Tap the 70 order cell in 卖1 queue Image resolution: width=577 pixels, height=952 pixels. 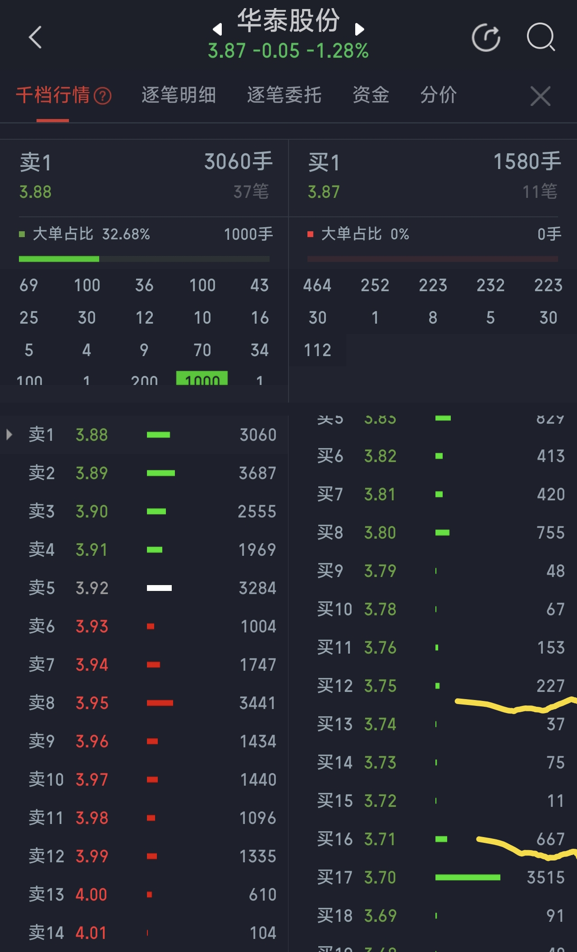[202, 350]
